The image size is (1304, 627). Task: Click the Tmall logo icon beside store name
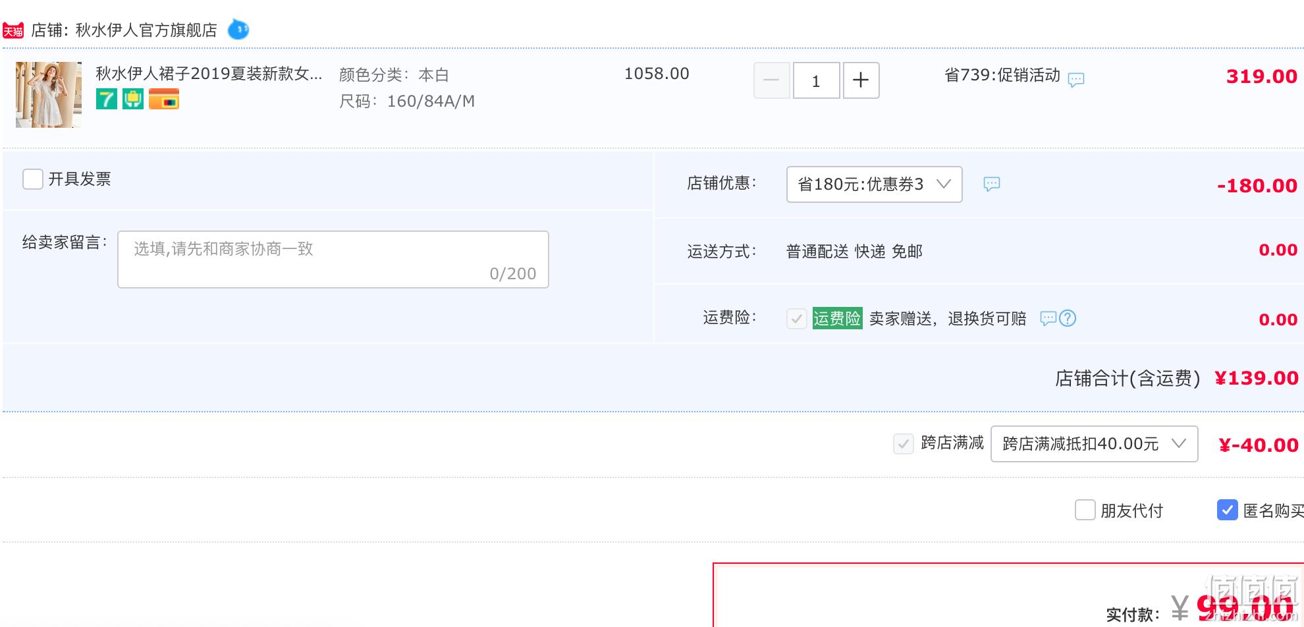pos(13,31)
